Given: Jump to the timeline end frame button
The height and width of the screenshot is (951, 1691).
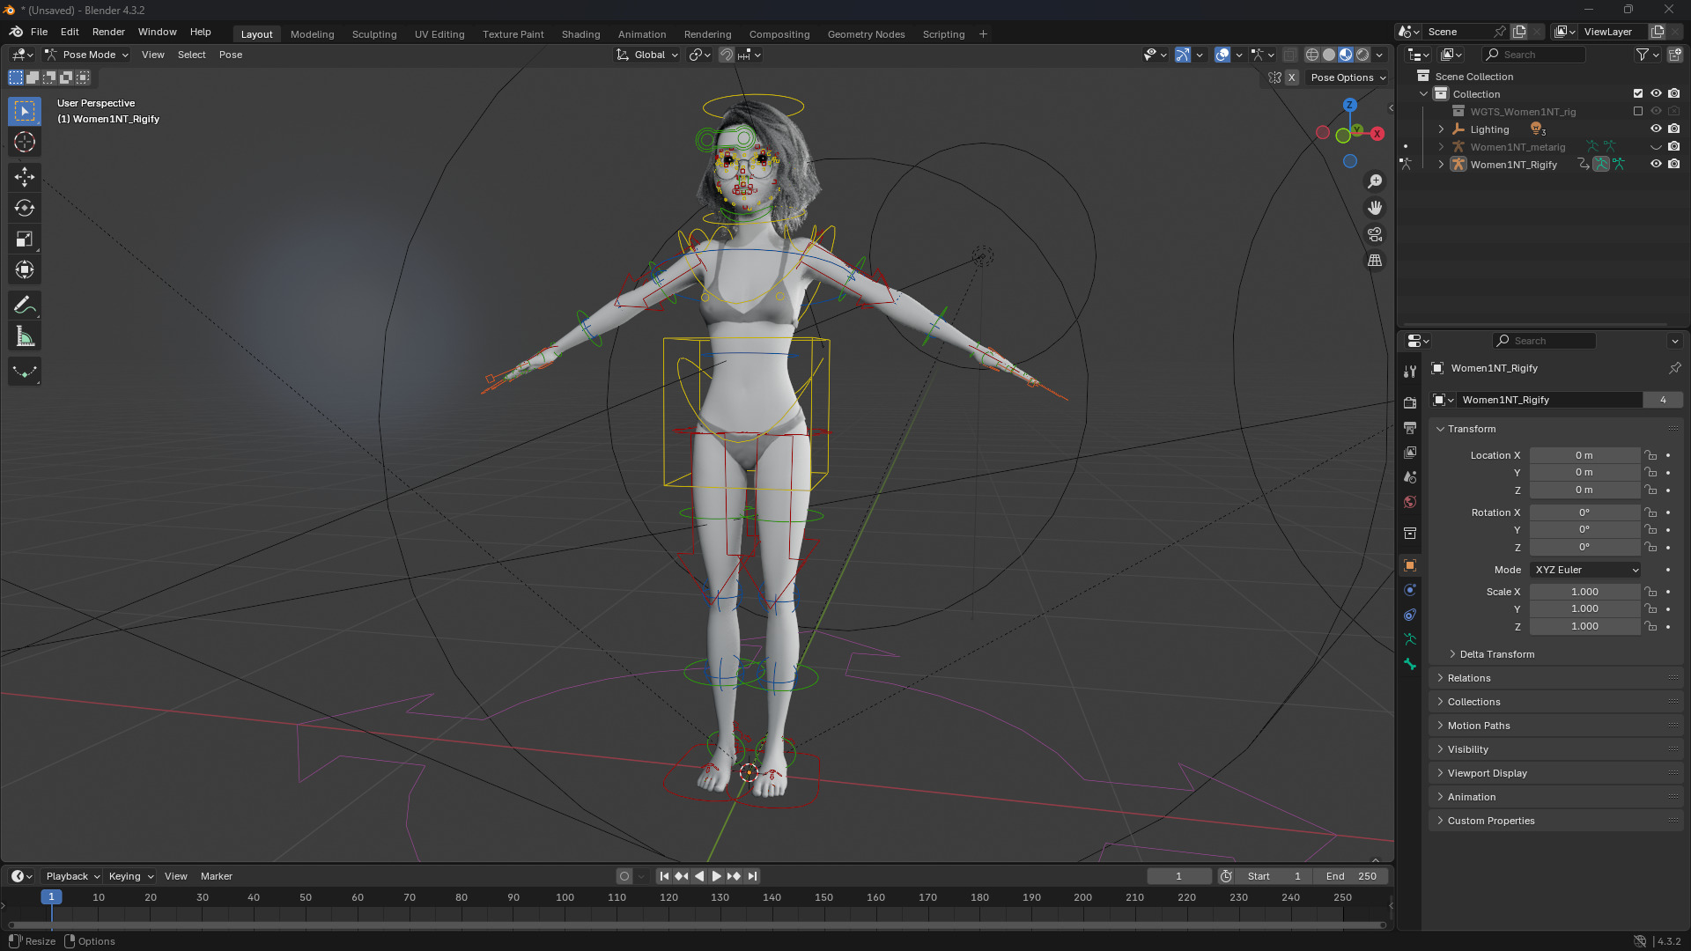Looking at the screenshot, I should (x=752, y=876).
